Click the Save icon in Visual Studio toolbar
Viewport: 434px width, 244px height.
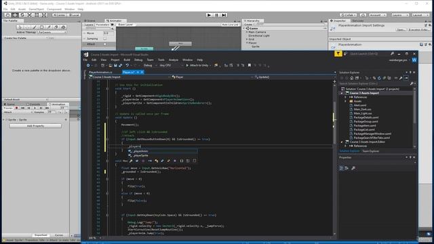(115, 65)
